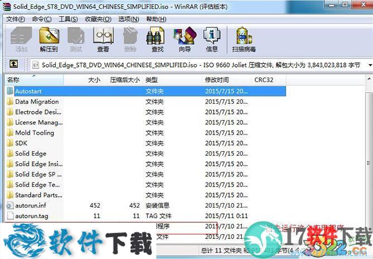Click the 2015/7/11 0:11 date cell
The height and width of the screenshot is (259, 373).
coord(227,215)
